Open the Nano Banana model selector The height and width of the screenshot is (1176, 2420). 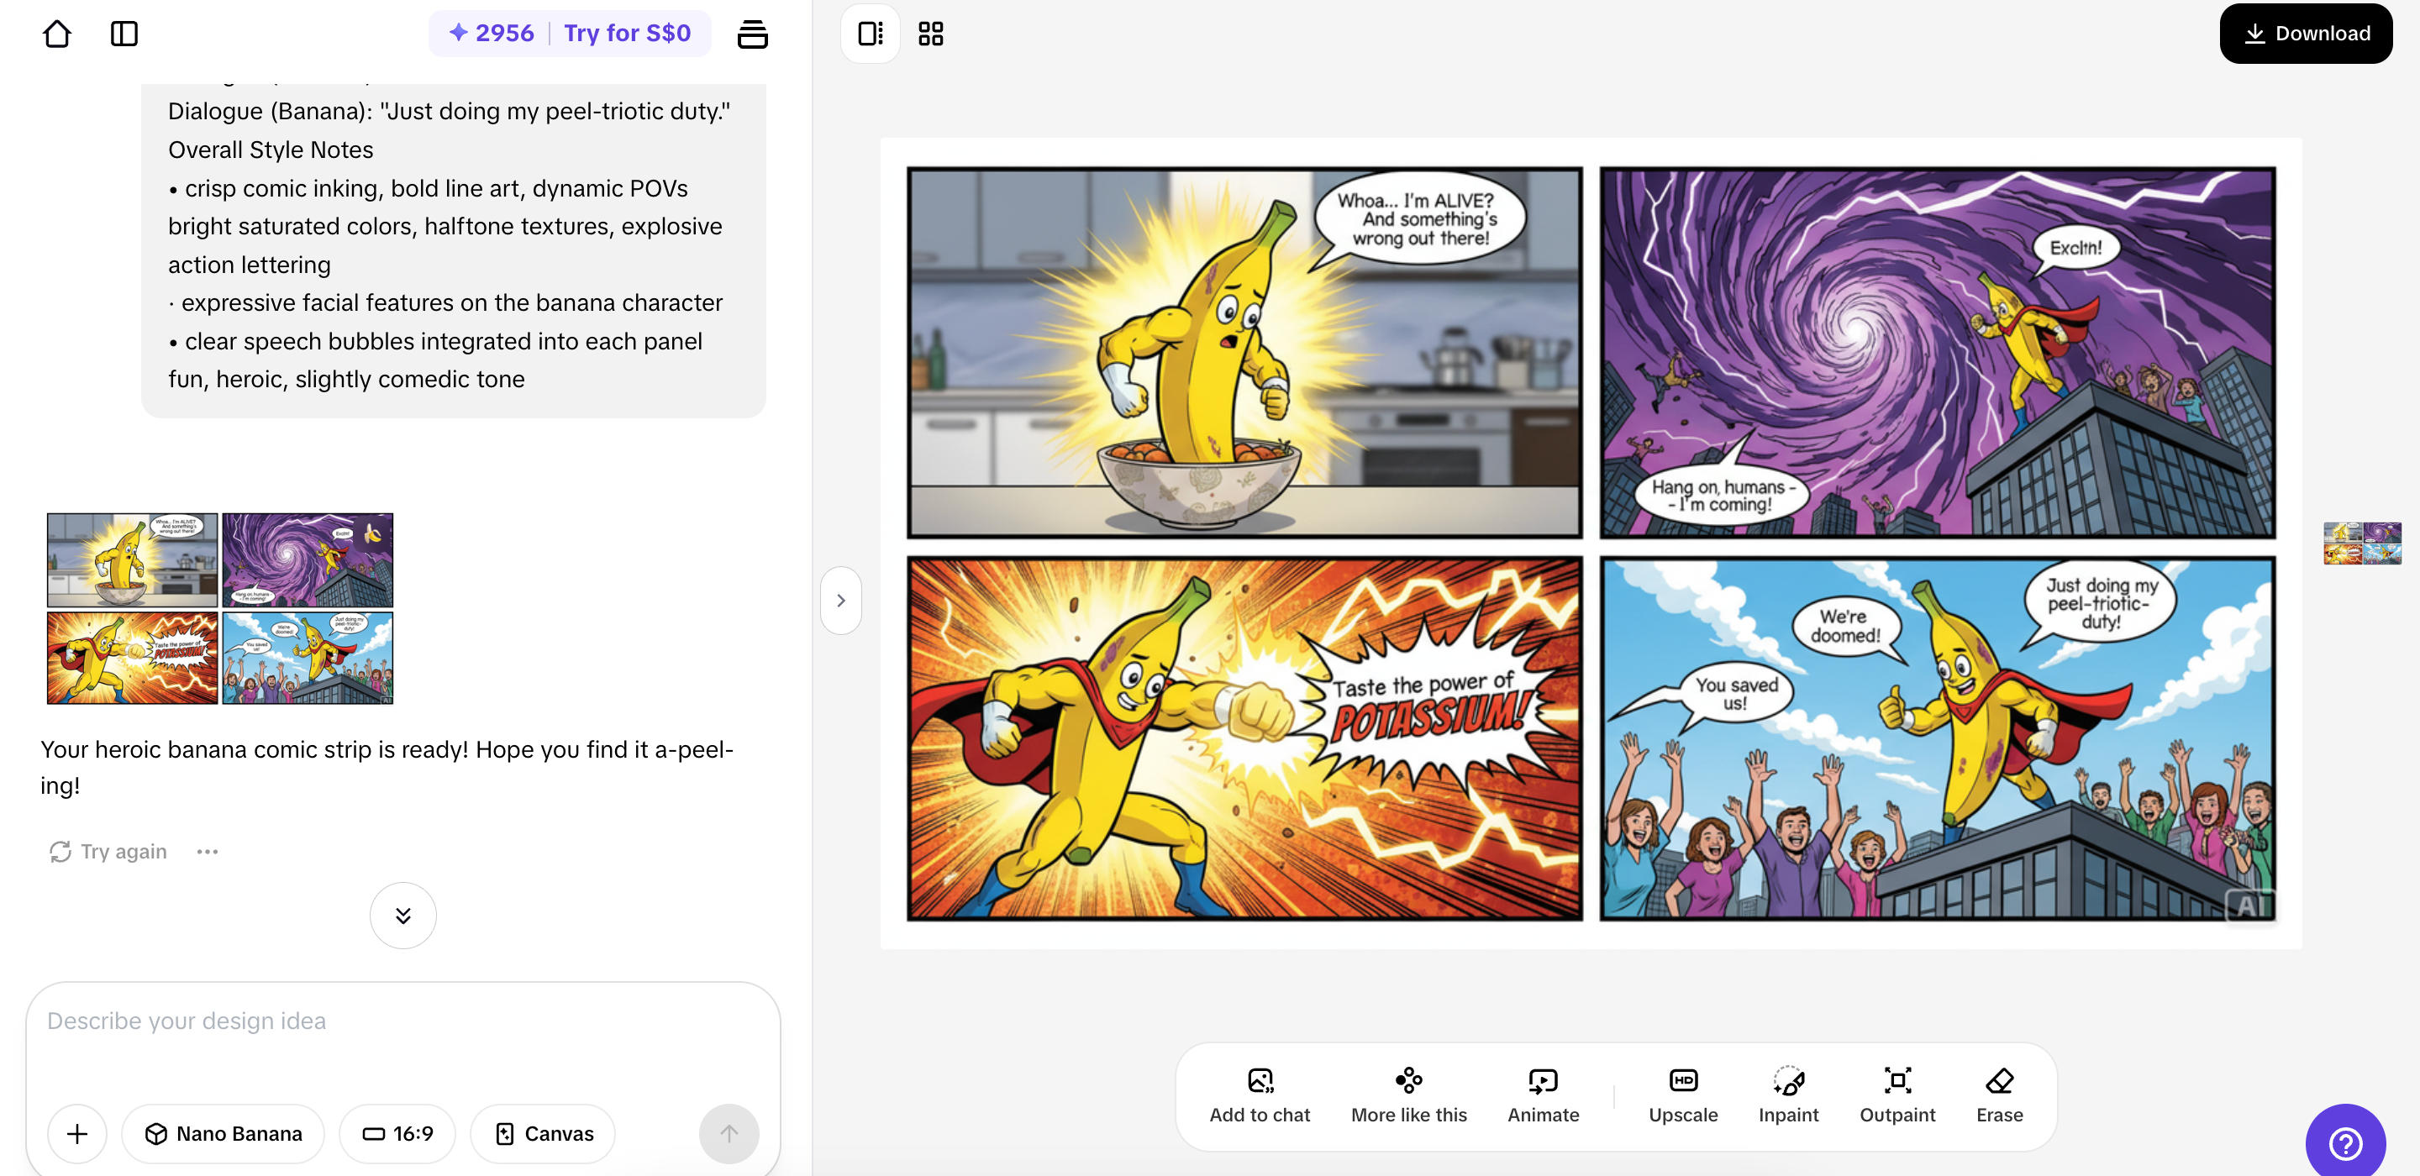click(x=224, y=1134)
